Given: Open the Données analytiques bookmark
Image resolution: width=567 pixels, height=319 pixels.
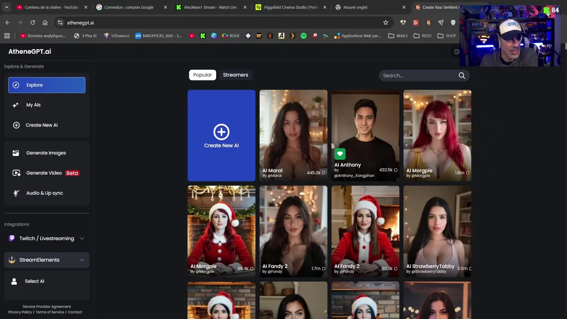Looking at the screenshot, I should (x=43, y=36).
